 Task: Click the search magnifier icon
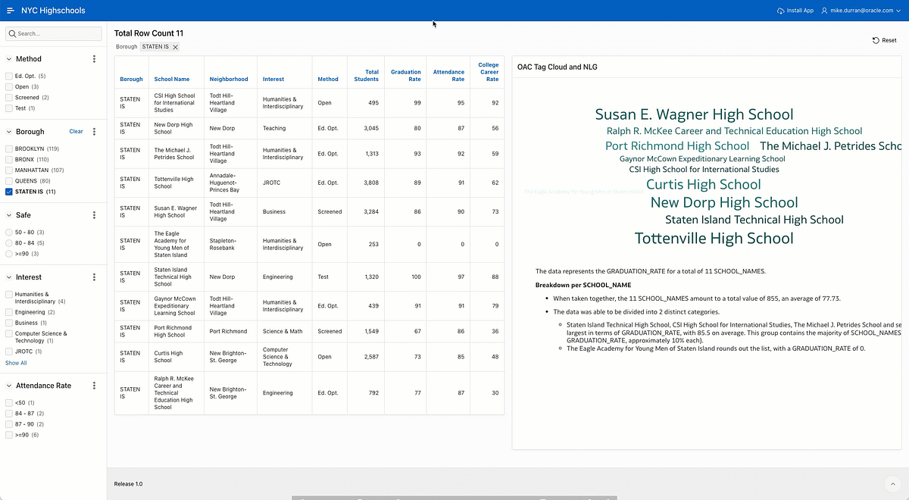point(13,33)
